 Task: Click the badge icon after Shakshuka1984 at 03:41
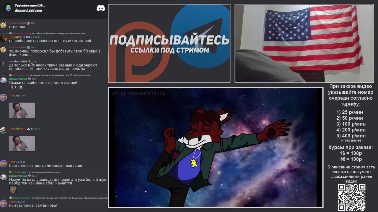(x=28, y=23)
